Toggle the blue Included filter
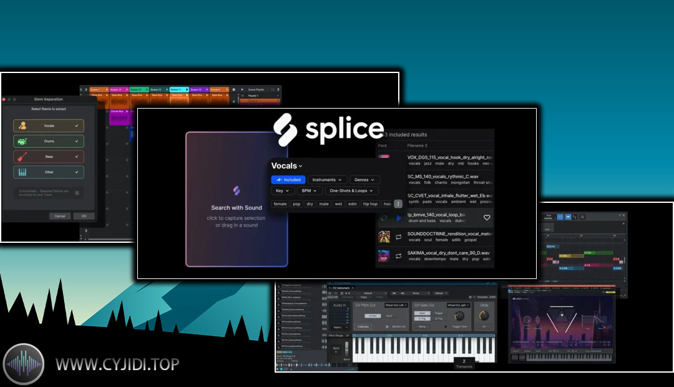The height and width of the screenshot is (387, 674). 288,180
